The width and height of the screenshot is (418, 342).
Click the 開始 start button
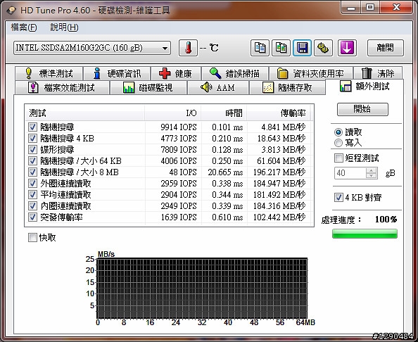pyautogui.click(x=362, y=109)
